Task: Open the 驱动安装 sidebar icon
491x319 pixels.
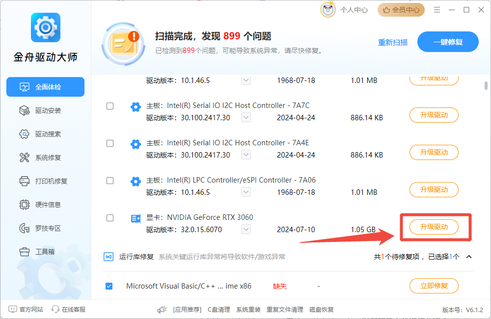Action: [x=25, y=110]
